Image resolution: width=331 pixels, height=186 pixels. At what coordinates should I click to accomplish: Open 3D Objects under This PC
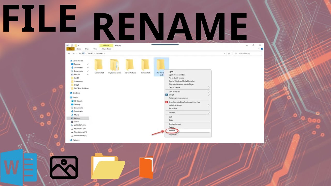coord(77,101)
